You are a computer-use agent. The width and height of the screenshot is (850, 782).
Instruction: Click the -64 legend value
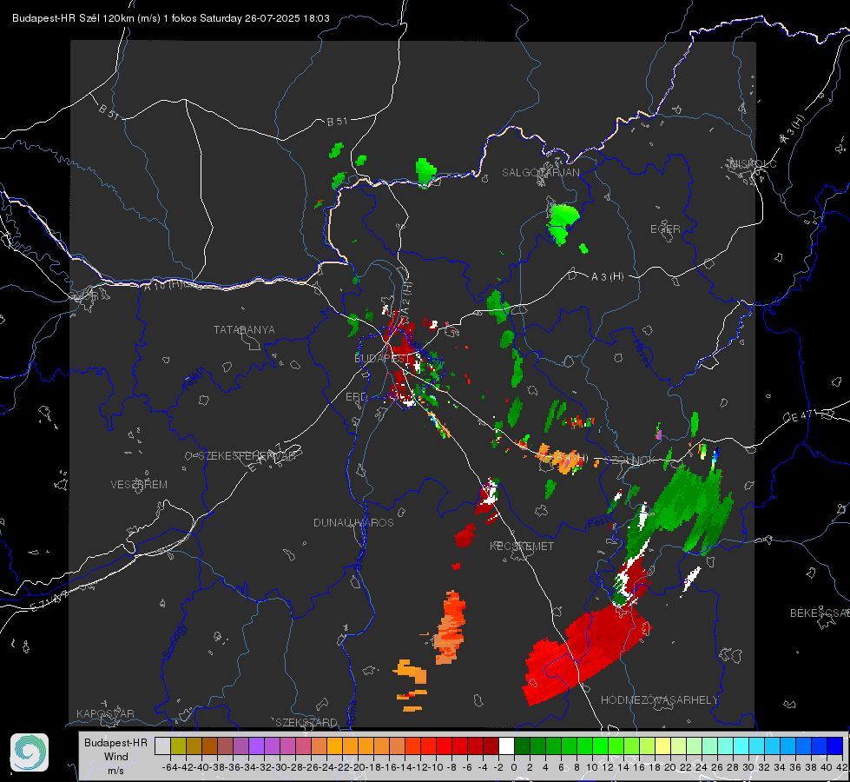click(170, 767)
